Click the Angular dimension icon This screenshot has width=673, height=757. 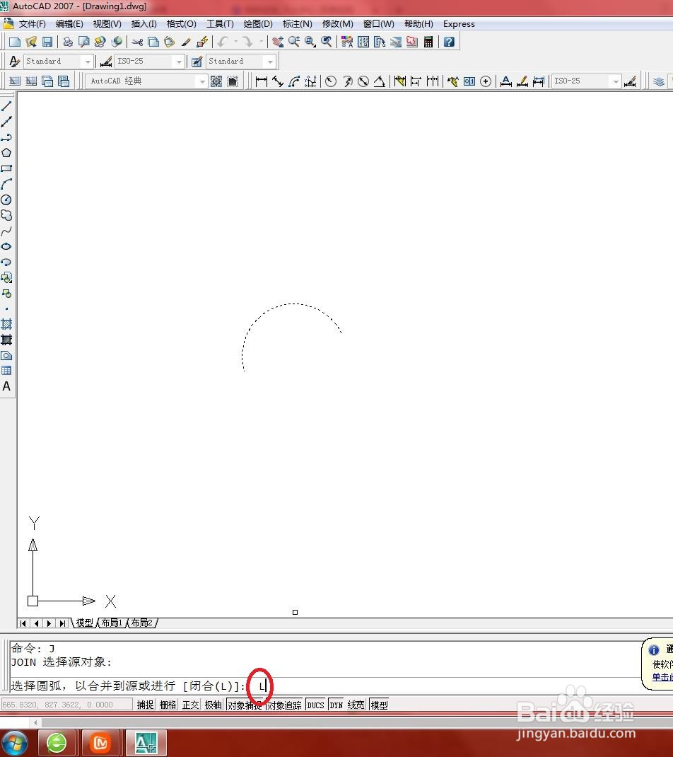pyautogui.click(x=380, y=81)
